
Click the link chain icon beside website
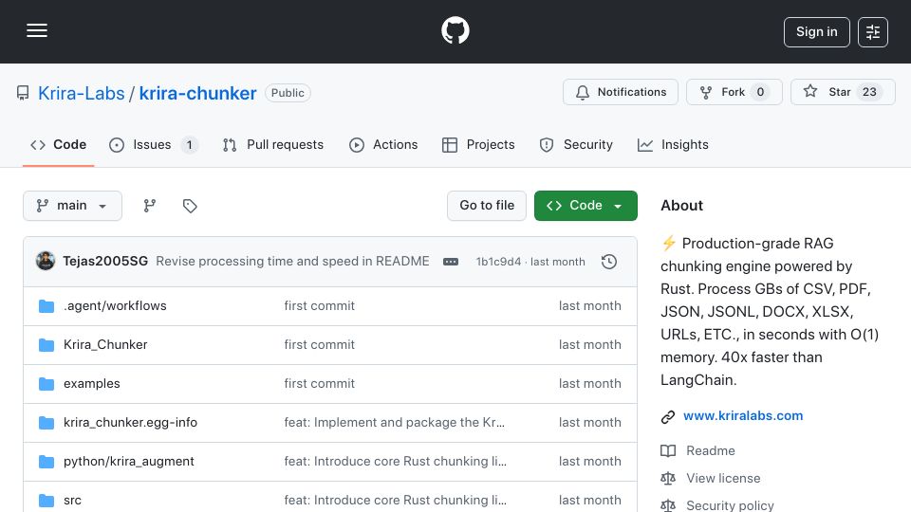668,416
